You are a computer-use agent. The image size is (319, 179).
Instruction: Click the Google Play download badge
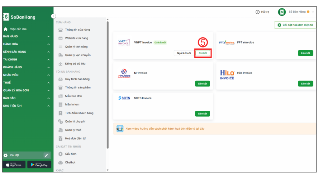39,165
